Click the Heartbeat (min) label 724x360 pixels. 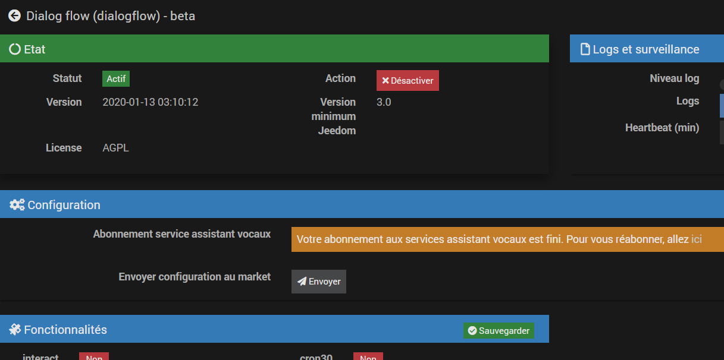(662, 127)
